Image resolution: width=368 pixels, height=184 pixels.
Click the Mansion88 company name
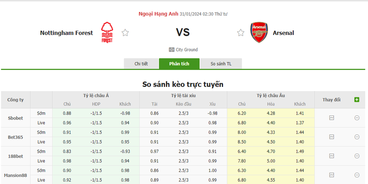[16, 175]
